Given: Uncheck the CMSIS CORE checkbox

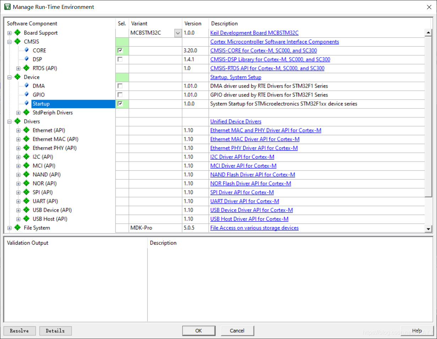Looking at the screenshot, I should 120,50.
